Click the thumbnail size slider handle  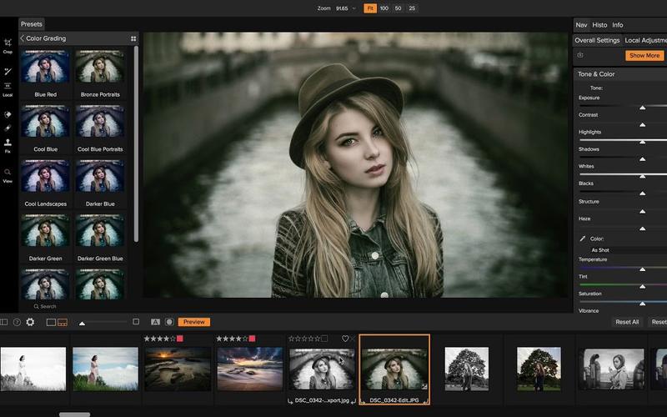[x=82, y=324]
